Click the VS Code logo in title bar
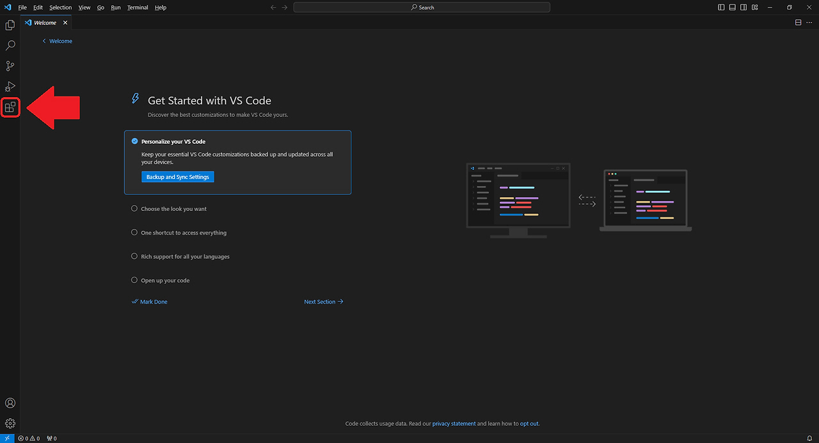 coord(8,7)
